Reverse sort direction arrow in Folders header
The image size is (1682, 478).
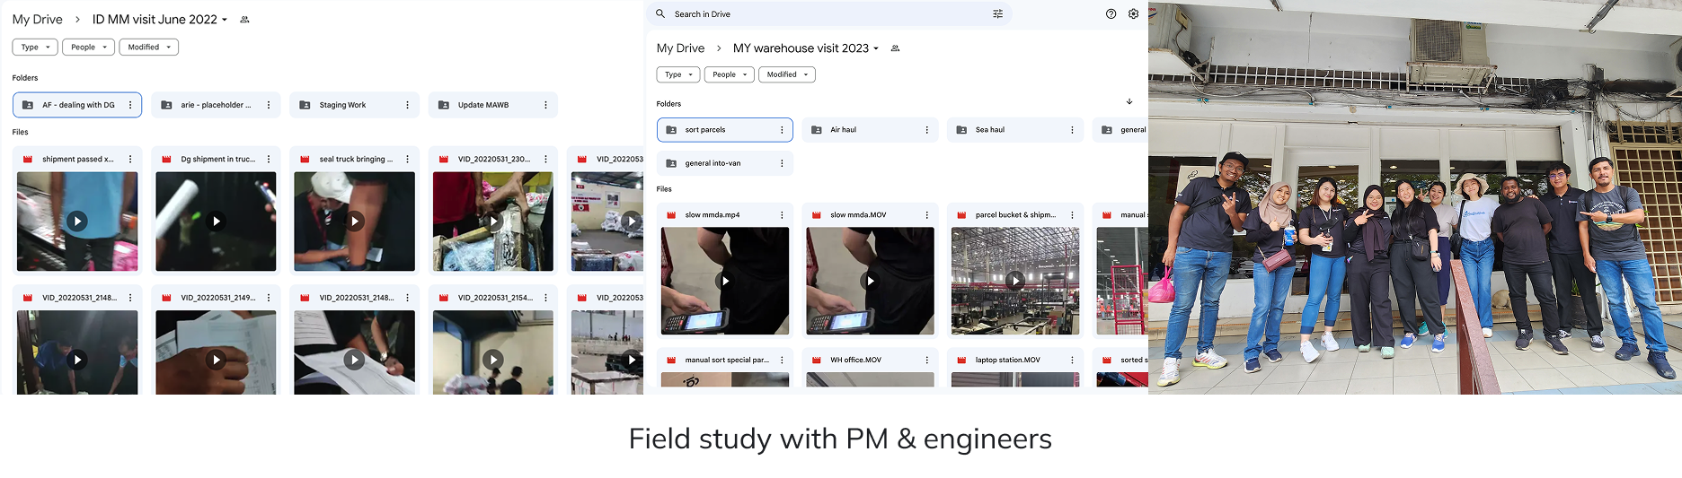click(x=1129, y=102)
